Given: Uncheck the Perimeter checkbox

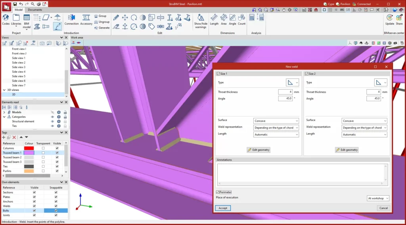Looking at the screenshot, I should [x=218, y=192].
